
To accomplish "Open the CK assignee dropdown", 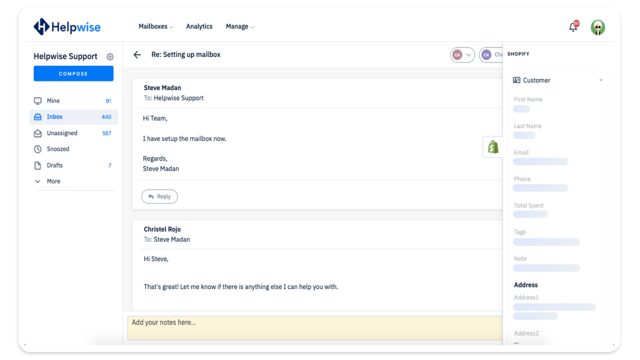I will [462, 55].
